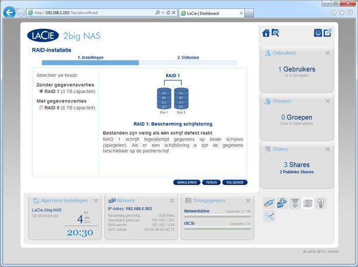Click '2 Publieke Shares' text
This screenshot has height=267, width=358.
pos(297,172)
